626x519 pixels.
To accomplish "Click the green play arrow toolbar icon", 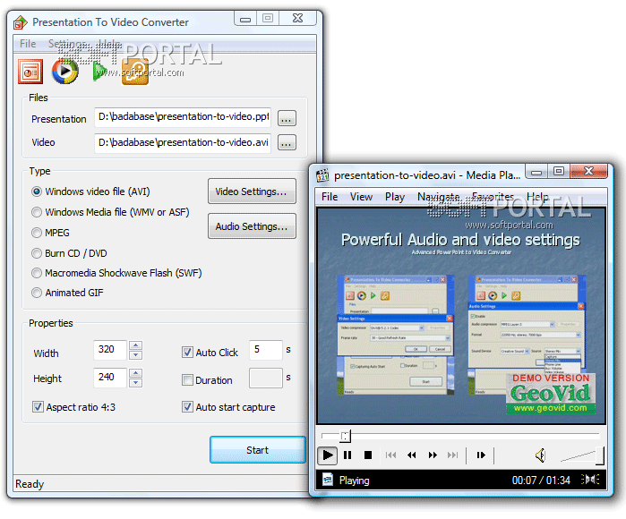I will click(99, 71).
